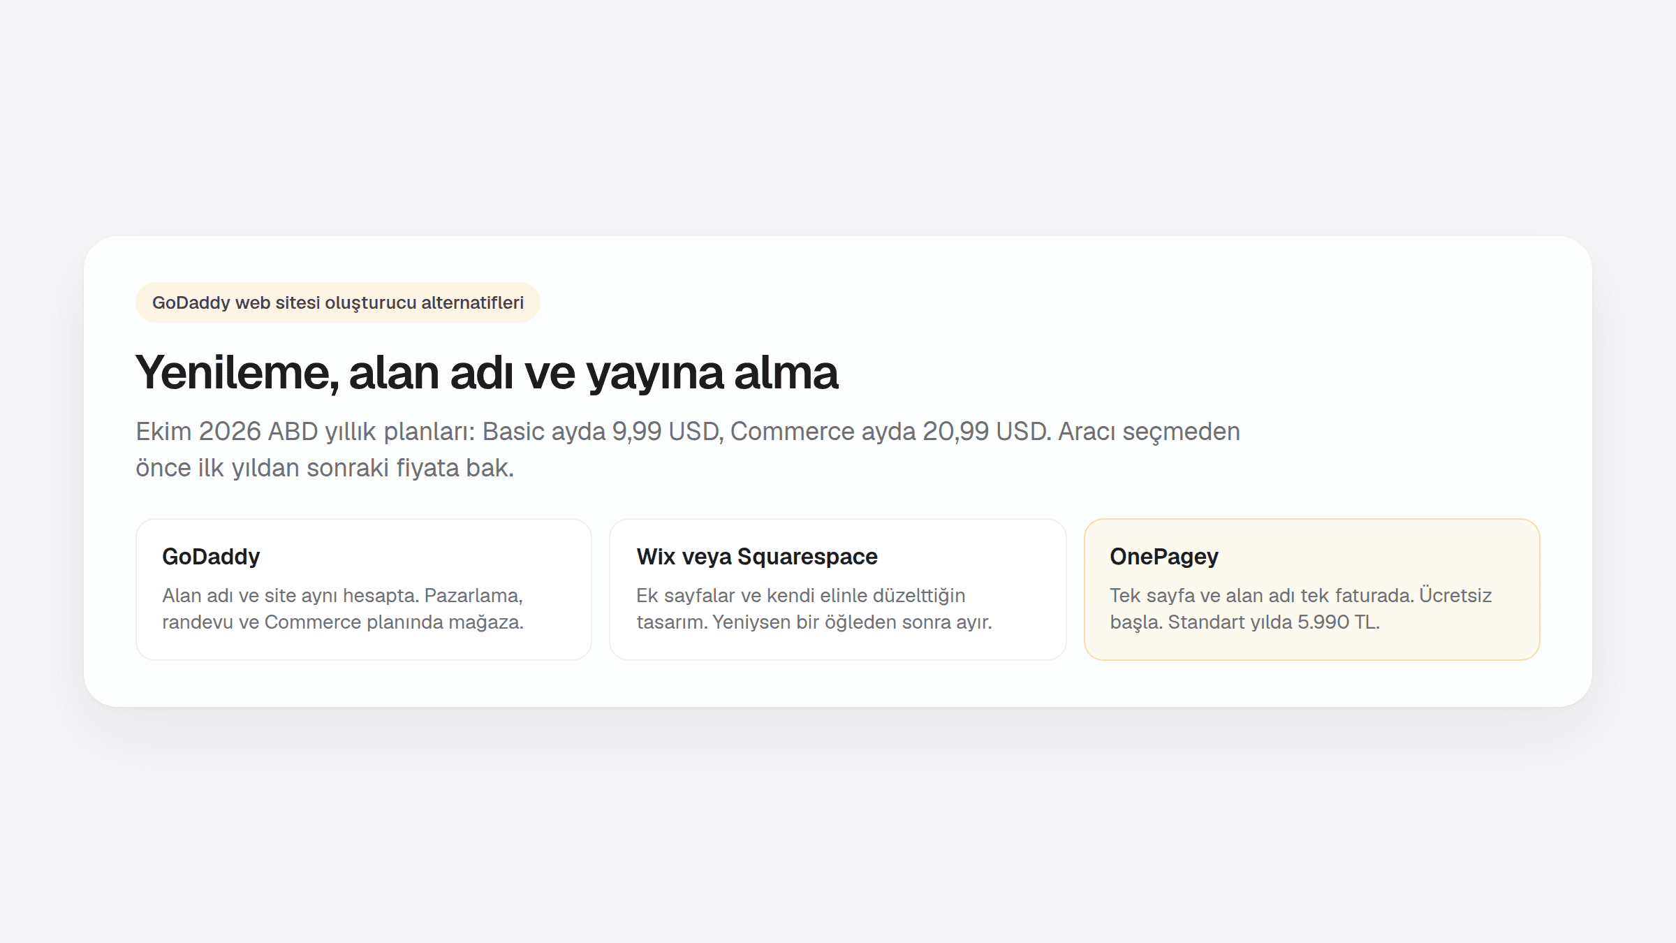Select the GoDaddy card title
This screenshot has width=1676, height=943.
point(211,557)
